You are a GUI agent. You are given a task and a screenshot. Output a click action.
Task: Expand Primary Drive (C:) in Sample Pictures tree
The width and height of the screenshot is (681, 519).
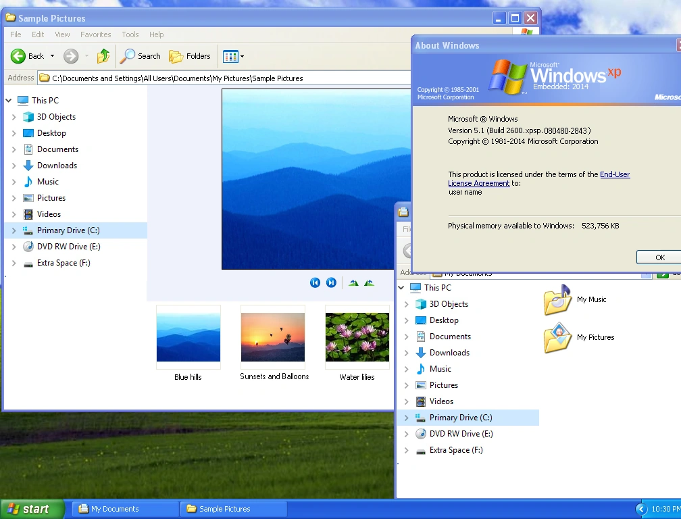[14, 230]
